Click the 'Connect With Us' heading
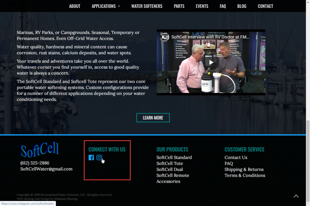The width and height of the screenshot is (310, 206). pos(107,149)
